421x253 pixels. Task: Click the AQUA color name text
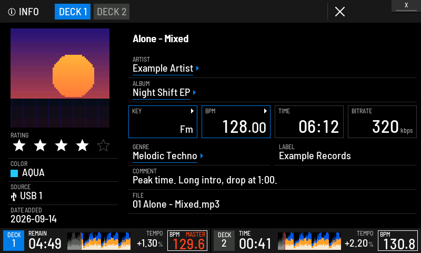coord(33,173)
